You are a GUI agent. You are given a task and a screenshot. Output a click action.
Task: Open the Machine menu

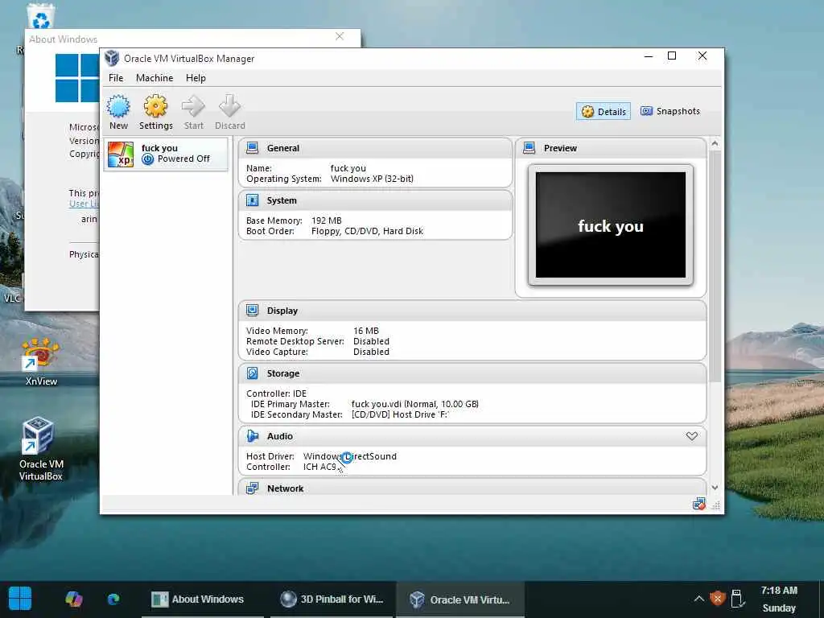(154, 78)
